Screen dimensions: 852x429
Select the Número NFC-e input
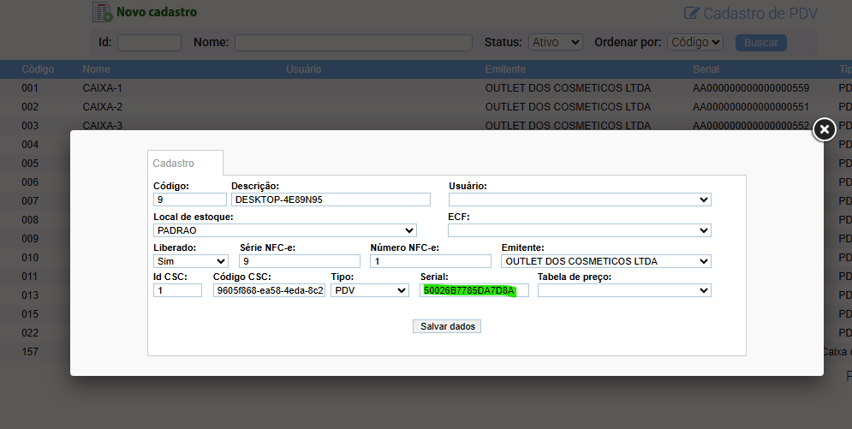click(x=431, y=261)
